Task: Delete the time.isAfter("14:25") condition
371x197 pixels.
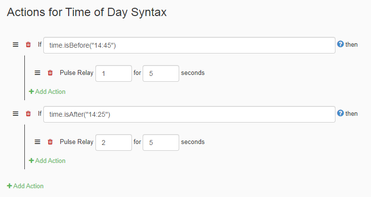Action: [x=28, y=113]
